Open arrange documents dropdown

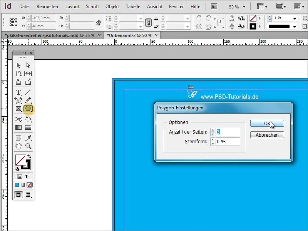coord(299,7)
